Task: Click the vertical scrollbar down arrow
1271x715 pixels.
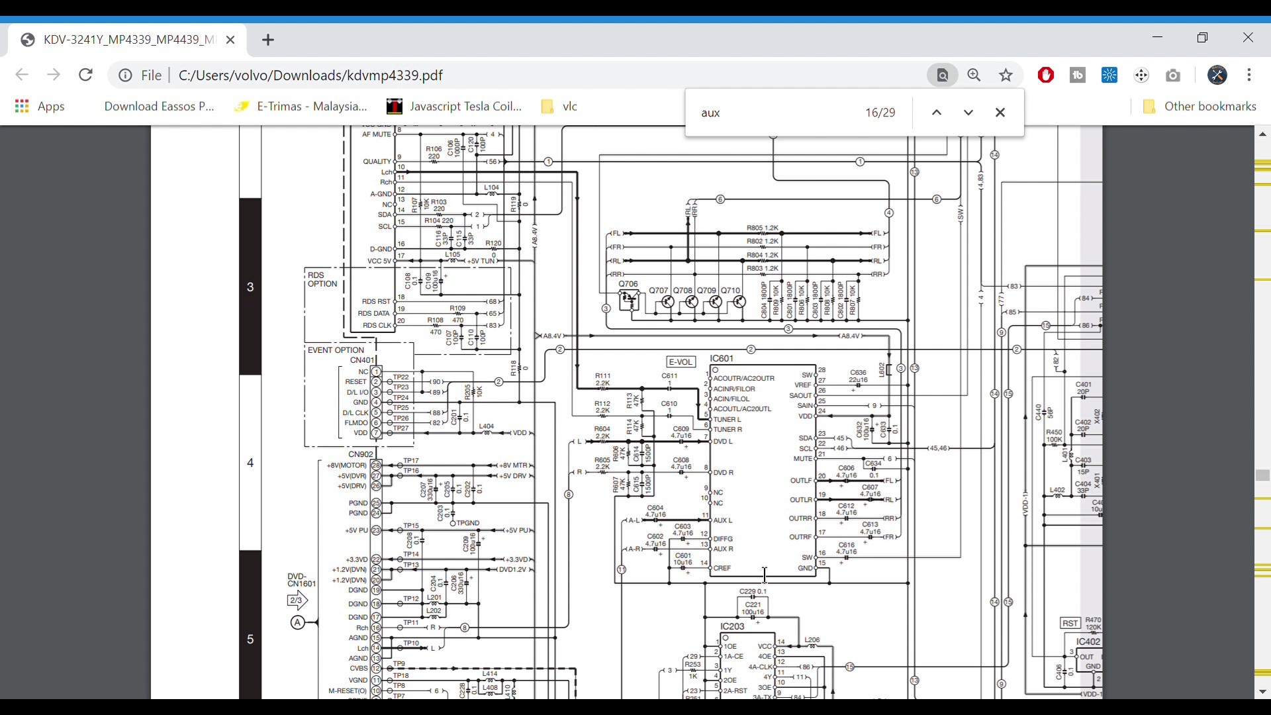Action: point(1262,692)
